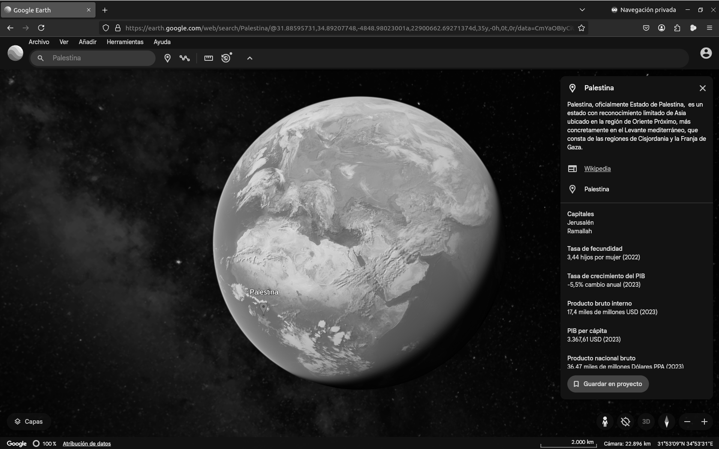The width and height of the screenshot is (719, 449).
Task: Click the PIB per cápita entry
Action: pyautogui.click(x=594, y=335)
